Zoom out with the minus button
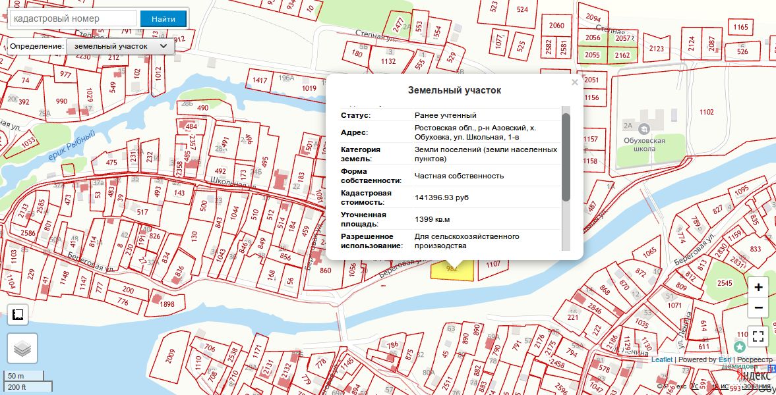 point(758,307)
